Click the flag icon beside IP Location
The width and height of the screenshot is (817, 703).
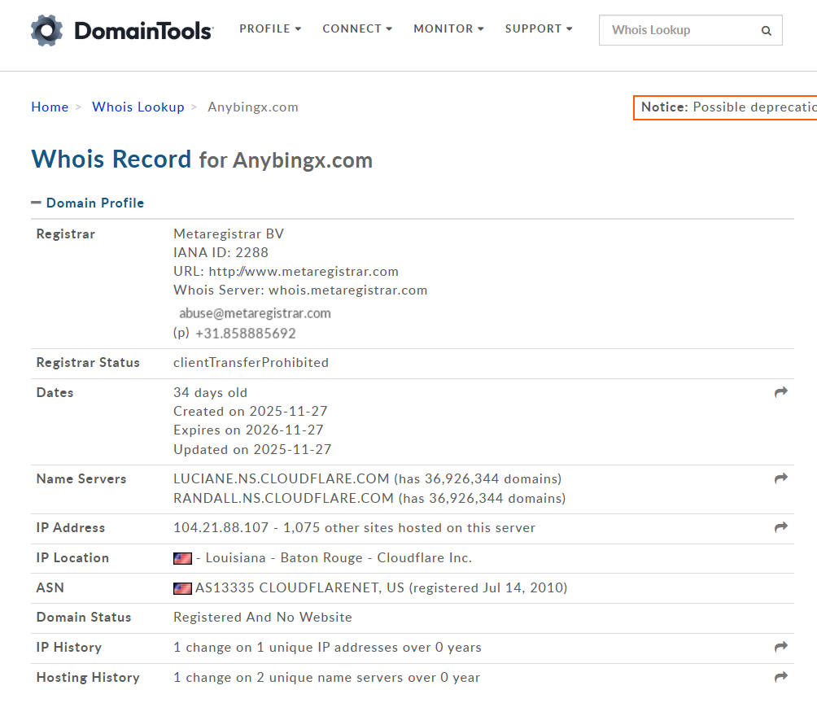pyautogui.click(x=182, y=558)
